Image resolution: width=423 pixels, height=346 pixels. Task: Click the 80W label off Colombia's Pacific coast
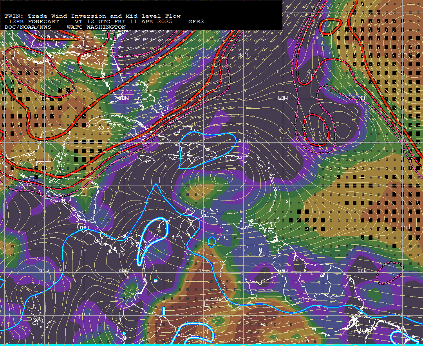pyautogui.click(x=124, y=271)
